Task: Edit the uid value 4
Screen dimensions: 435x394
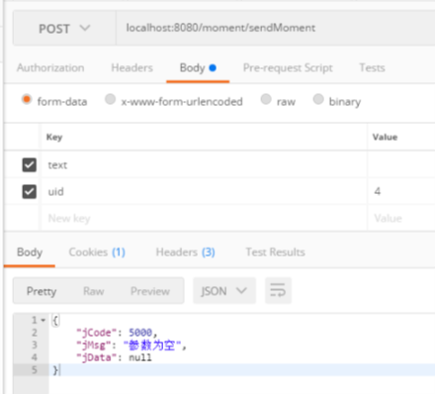Action: click(x=401, y=191)
